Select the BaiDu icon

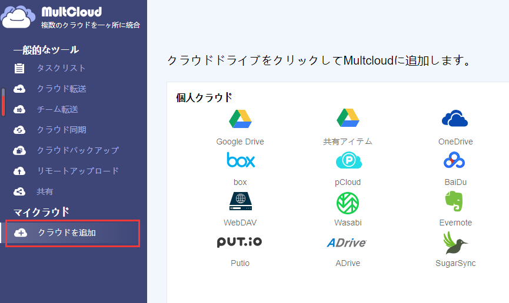454,160
